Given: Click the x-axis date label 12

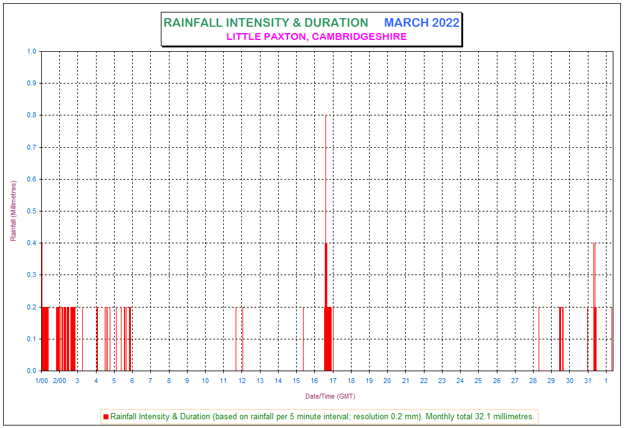Looking at the screenshot, I should 242,381.
